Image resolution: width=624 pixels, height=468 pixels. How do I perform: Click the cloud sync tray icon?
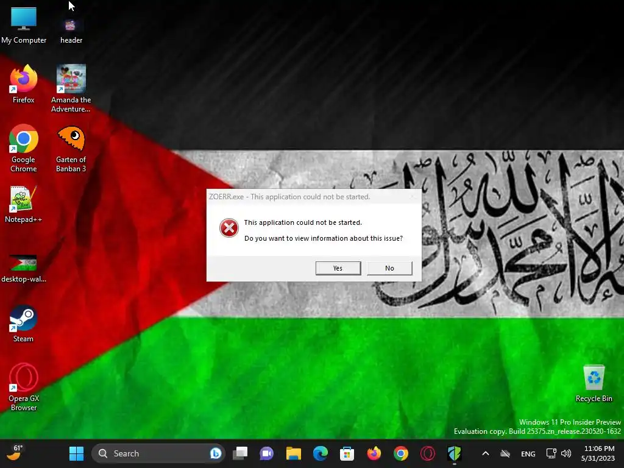(505, 453)
